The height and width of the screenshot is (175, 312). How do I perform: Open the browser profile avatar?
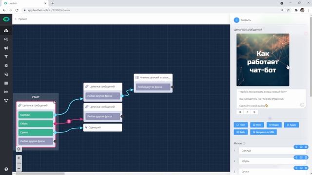point(302,10)
